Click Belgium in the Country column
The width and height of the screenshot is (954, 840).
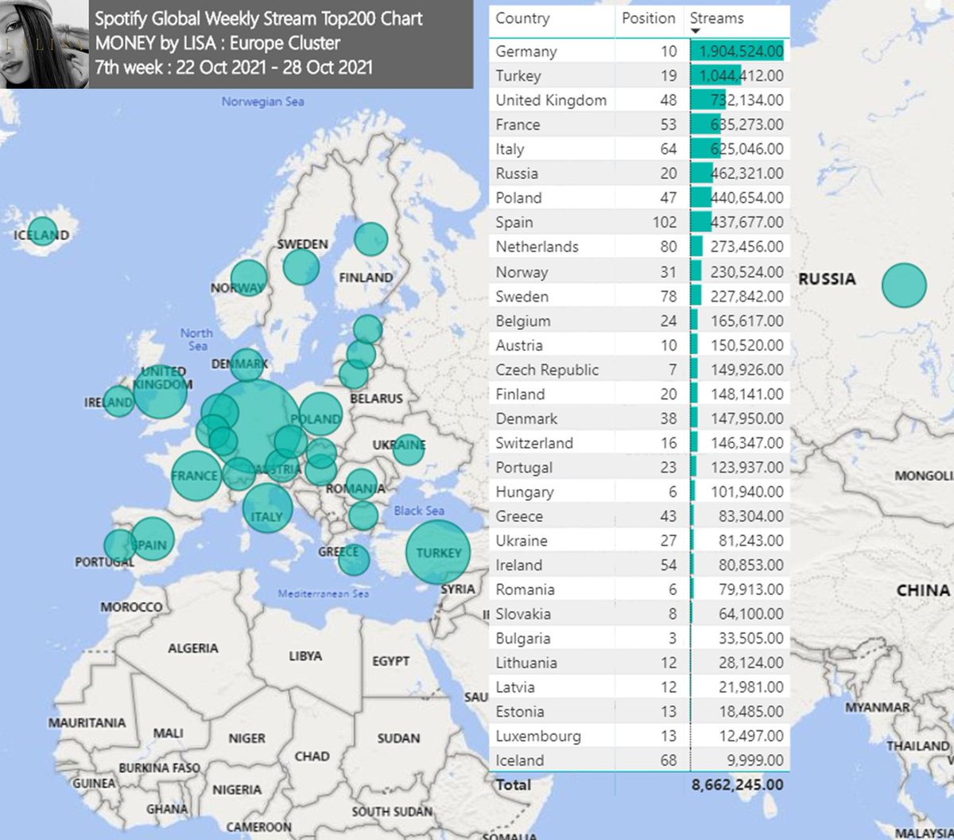(x=523, y=321)
